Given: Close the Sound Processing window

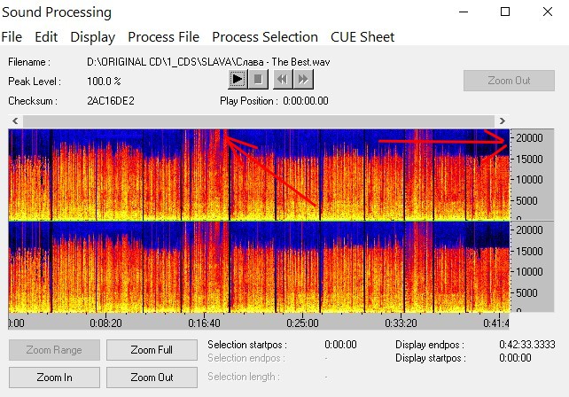Looking at the screenshot, I should [x=548, y=12].
